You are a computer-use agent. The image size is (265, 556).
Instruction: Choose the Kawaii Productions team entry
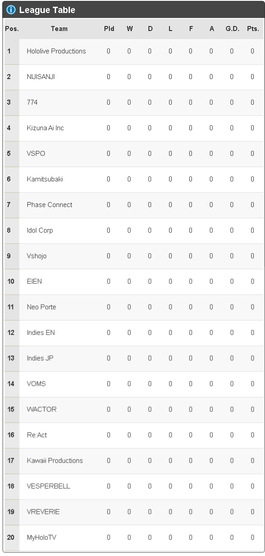(55, 461)
